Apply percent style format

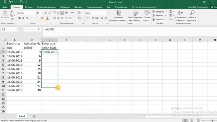[x=93, y=18]
